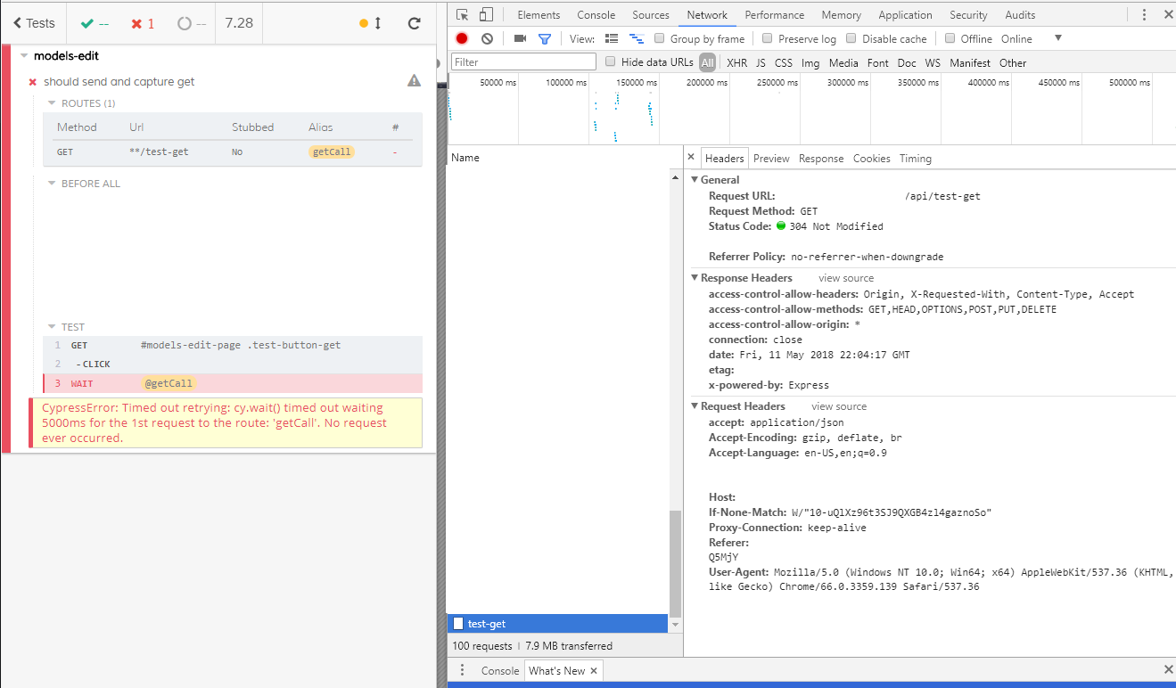Open the network filter funnel icon
Image resolution: width=1176 pixels, height=688 pixels.
click(546, 38)
